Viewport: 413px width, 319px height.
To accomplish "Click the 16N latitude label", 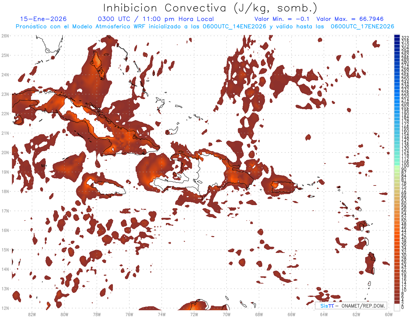I will [5, 230].
